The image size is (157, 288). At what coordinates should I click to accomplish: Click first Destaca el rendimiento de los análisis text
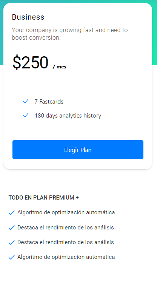coord(65,228)
